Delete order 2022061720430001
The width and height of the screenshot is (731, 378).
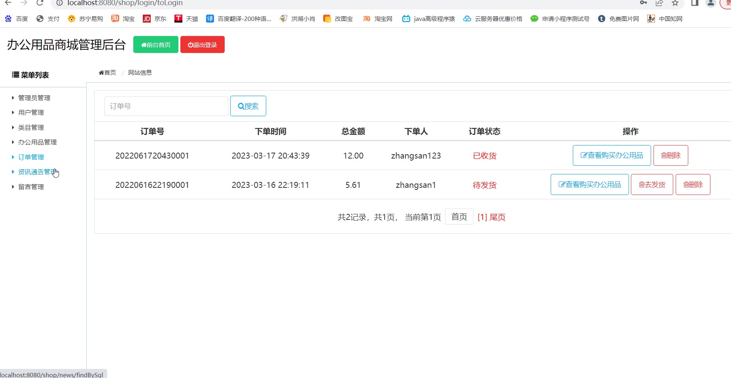point(671,155)
